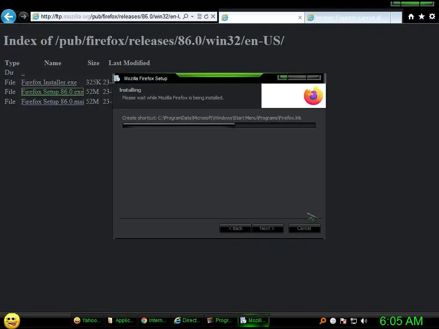Viewport: 439px width, 329px height.
Task: Switch to Applic... taskbar item
Action: (x=121, y=320)
